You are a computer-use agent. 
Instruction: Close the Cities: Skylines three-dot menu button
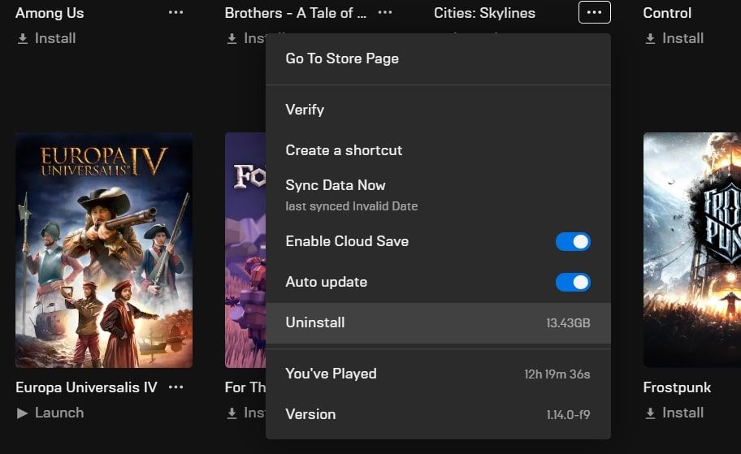(x=595, y=12)
